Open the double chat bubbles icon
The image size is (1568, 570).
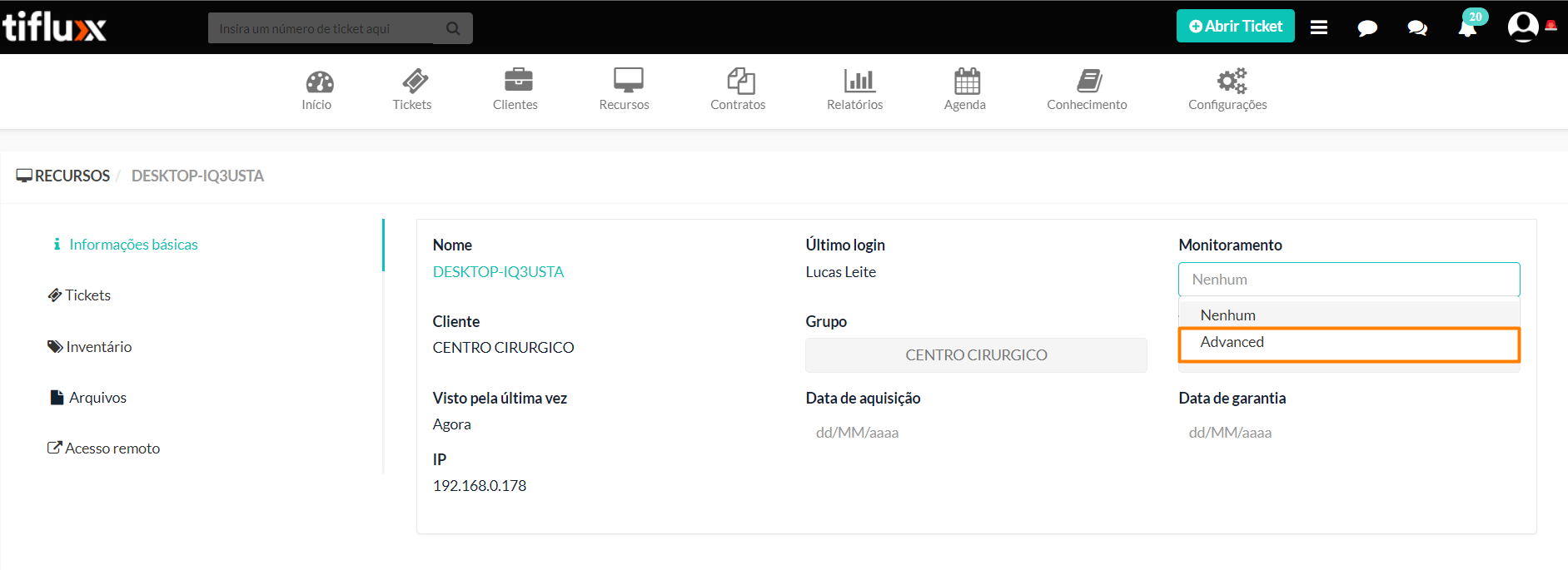coord(1417,28)
